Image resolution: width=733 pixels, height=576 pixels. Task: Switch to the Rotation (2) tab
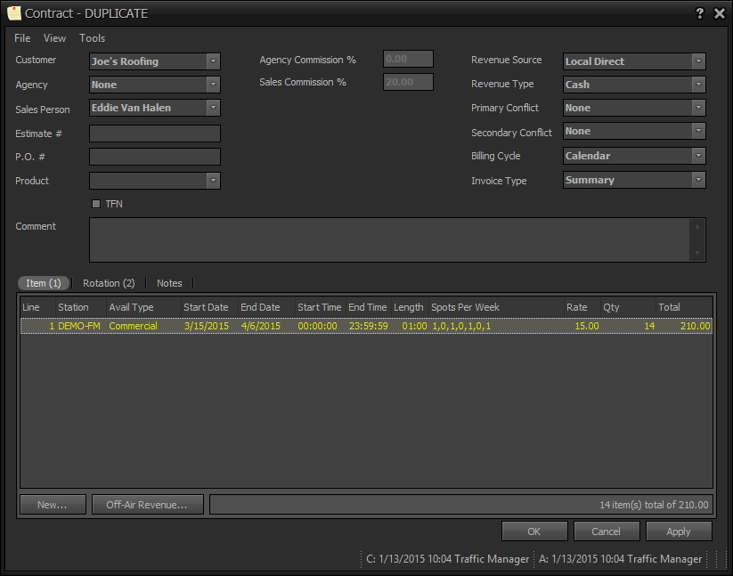(109, 283)
